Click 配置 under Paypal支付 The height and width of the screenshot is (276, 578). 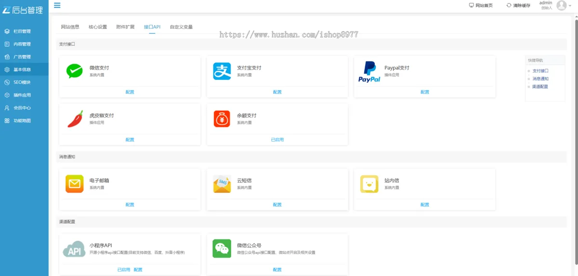point(424,92)
